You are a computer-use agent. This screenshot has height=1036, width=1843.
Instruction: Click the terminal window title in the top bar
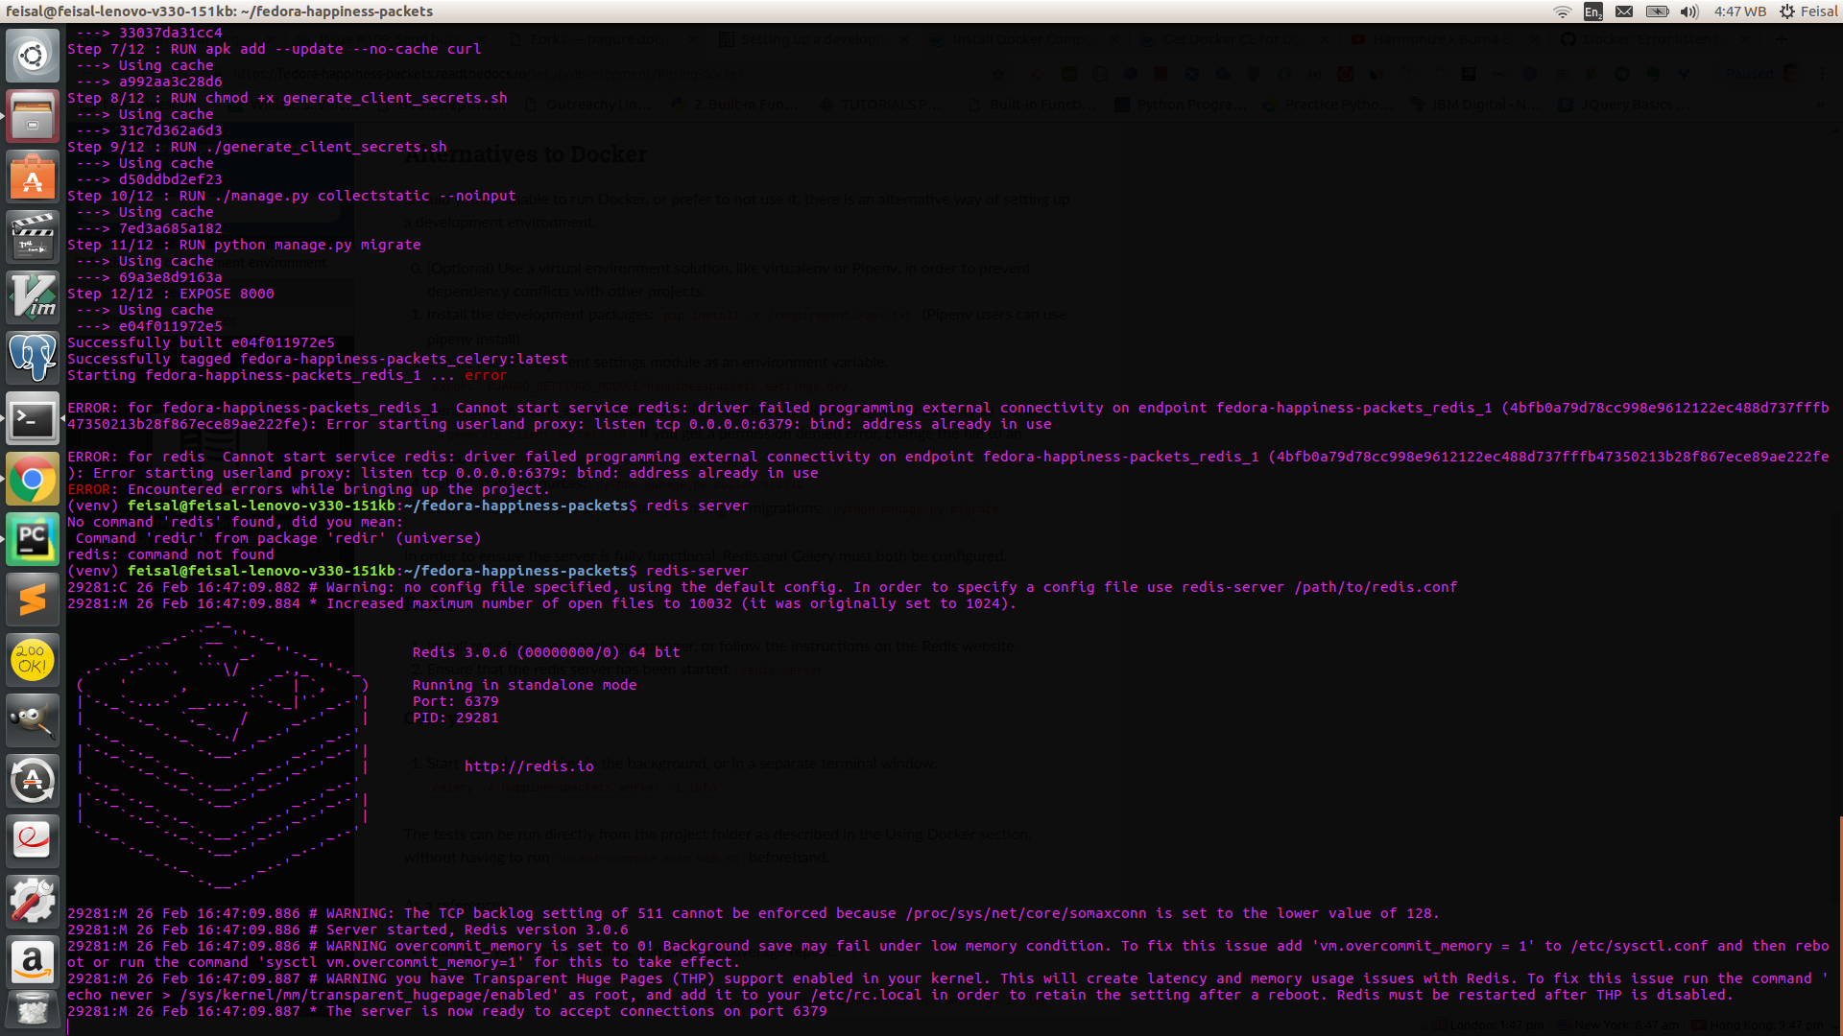point(220,12)
